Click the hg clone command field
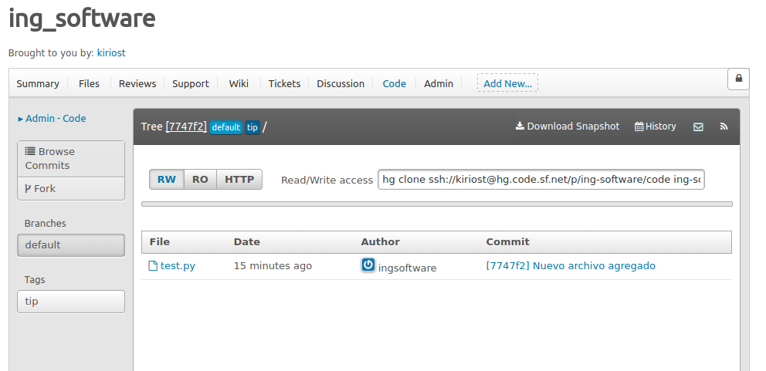The height and width of the screenshot is (371, 766). click(541, 180)
